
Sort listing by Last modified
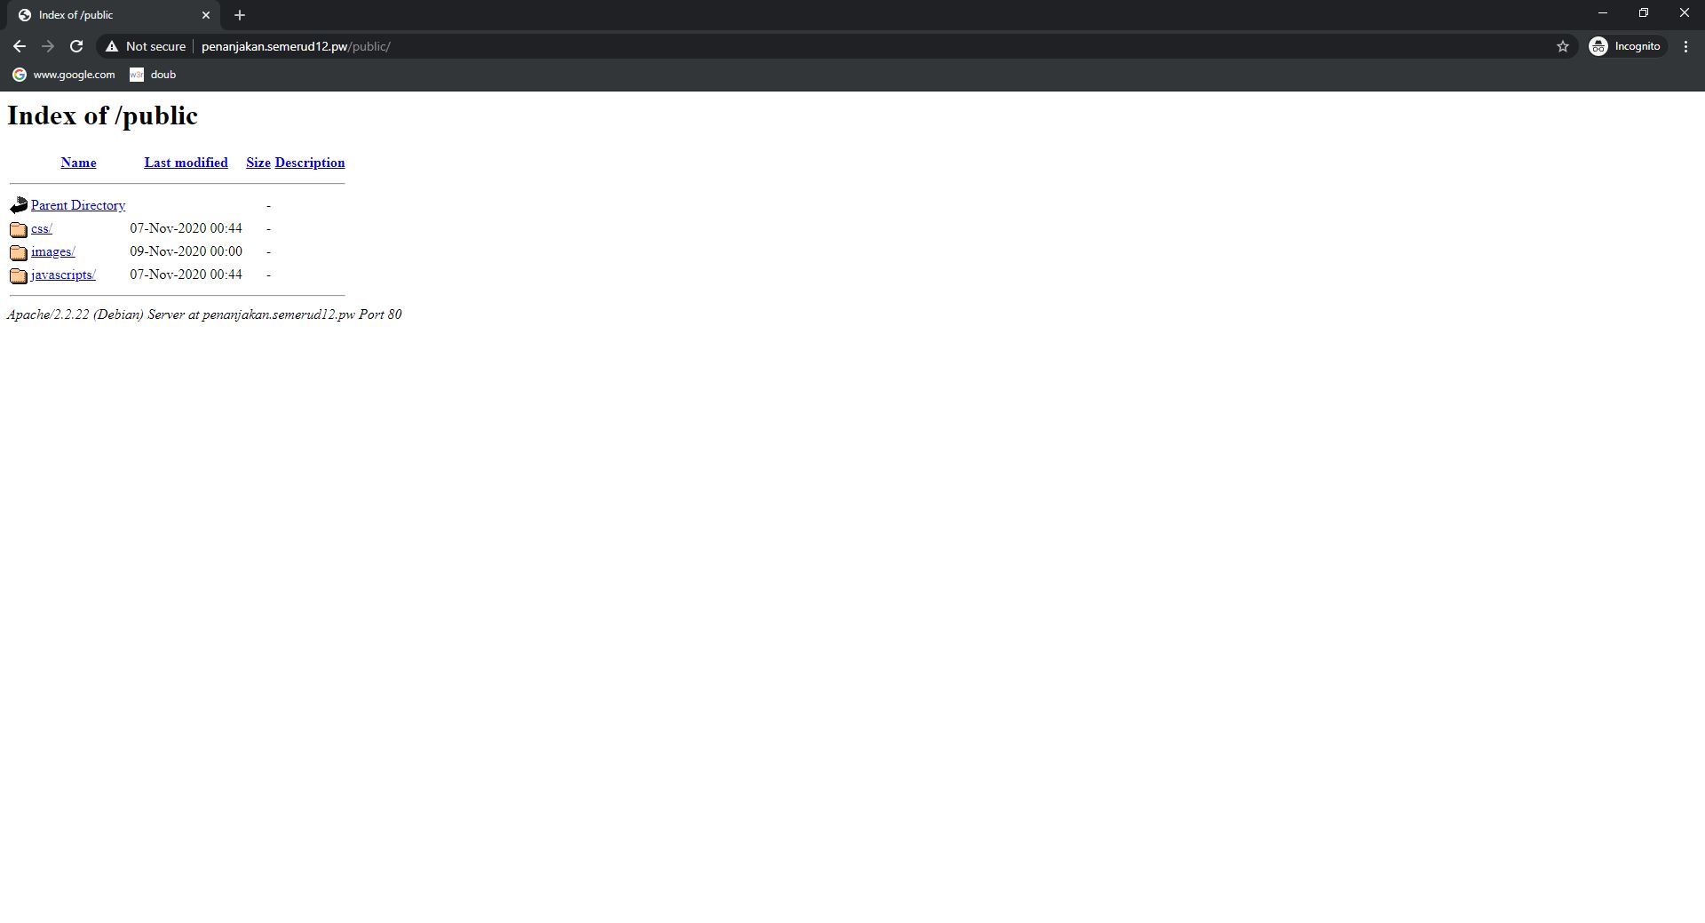tap(186, 163)
